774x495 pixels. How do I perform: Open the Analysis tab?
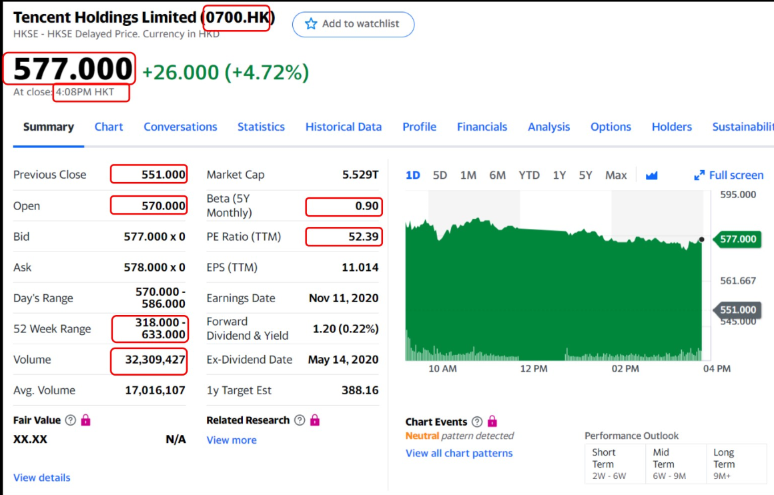tap(549, 127)
